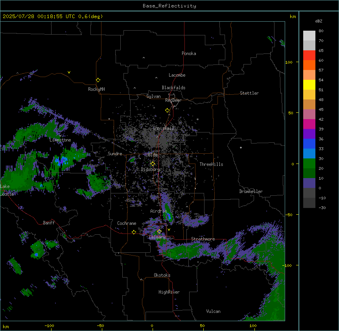
Task: Click the km unit label at top right
Action: 293,17
